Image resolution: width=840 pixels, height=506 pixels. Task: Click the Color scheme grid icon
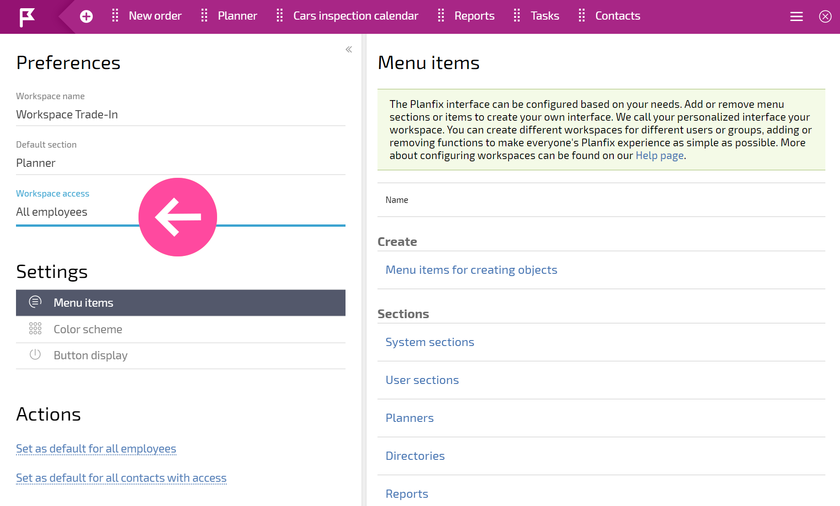(x=35, y=329)
